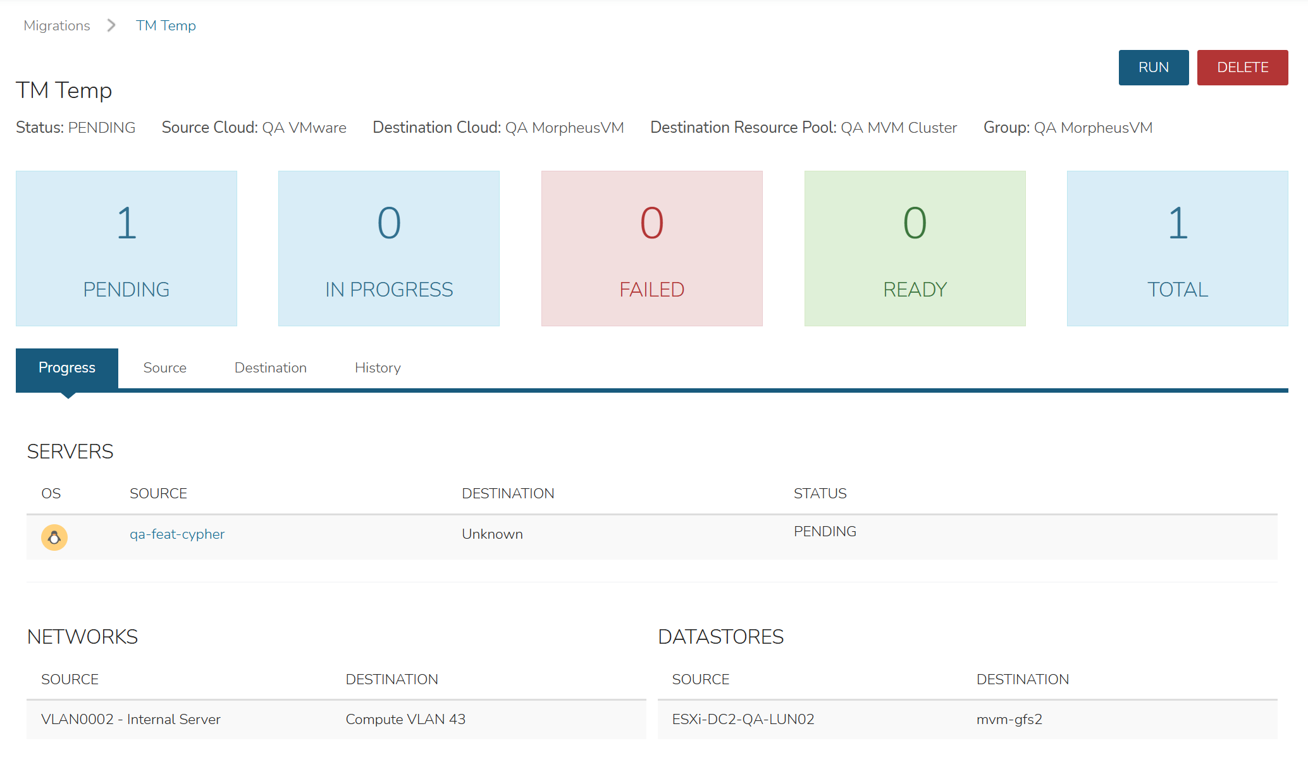Click the TOTAL count tile
The height and width of the screenshot is (762, 1308).
tap(1178, 249)
